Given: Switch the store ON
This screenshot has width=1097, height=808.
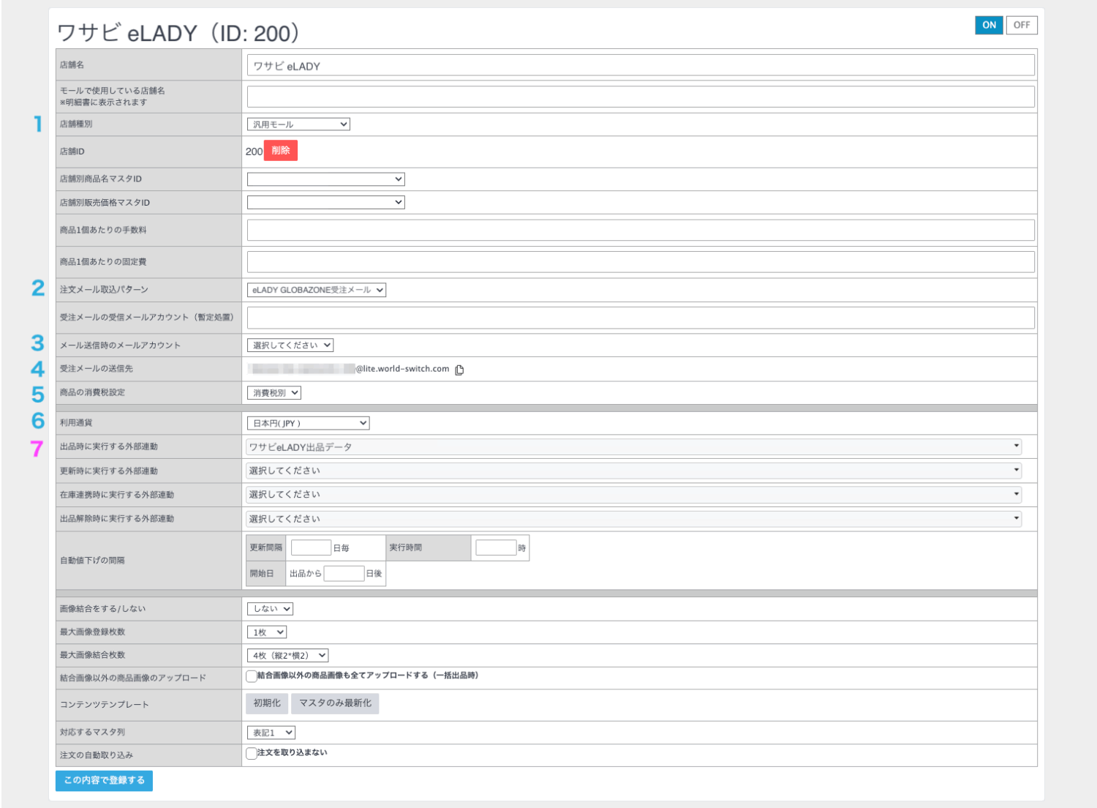Looking at the screenshot, I should point(989,25).
